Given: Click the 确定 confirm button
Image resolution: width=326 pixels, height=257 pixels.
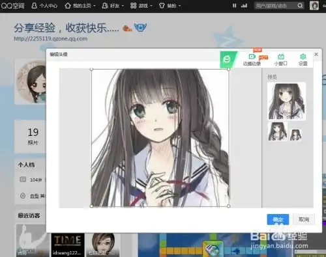Looking at the screenshot, I should click(278, 219).
